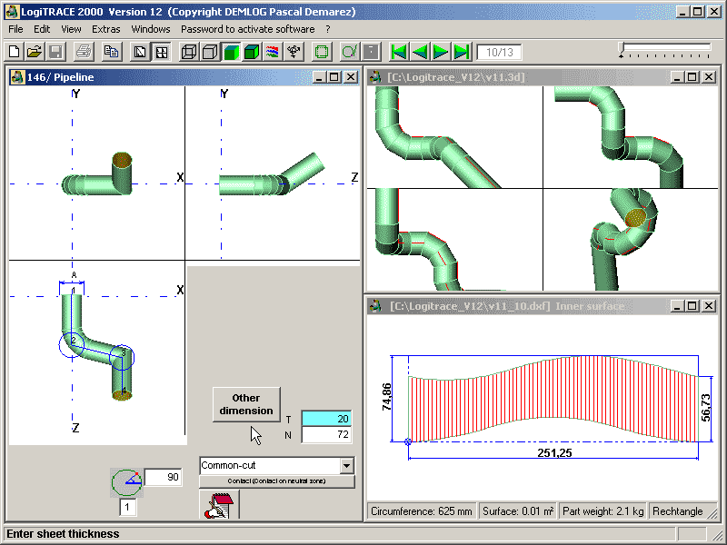Click the Contact on neutral zone button
This screenshot has width=727, height=545.
pyautogui.click(x=277, y=481)
